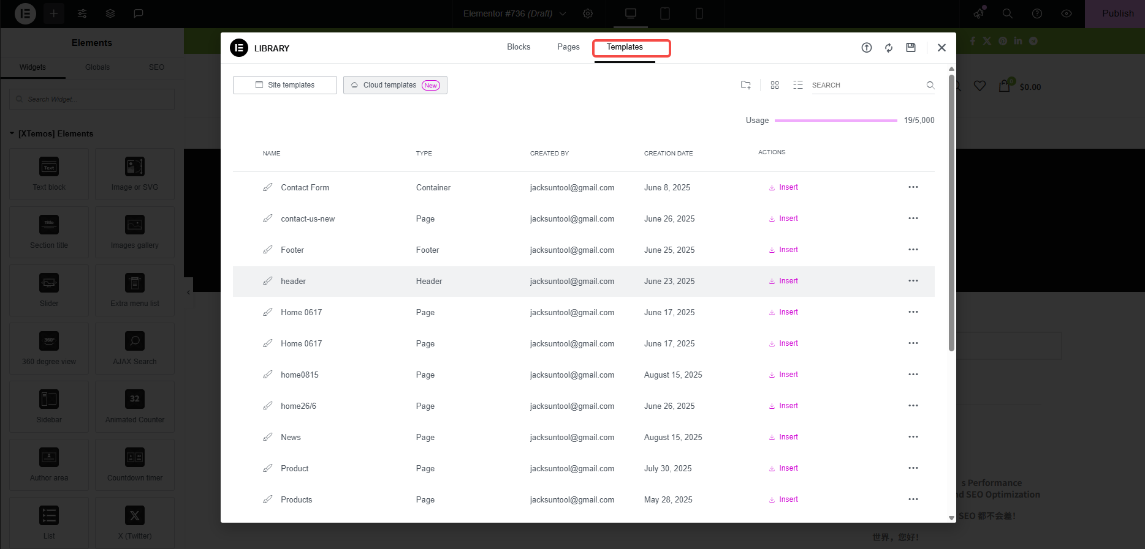
Task: Switch templates to list view
Action: (x=797, y=85)
